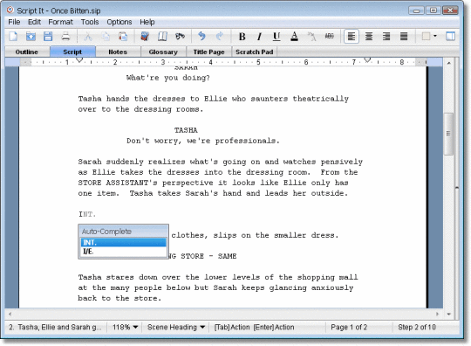Screen dimensions: 471x346
Task: Change the font text color
Action: 295,37
